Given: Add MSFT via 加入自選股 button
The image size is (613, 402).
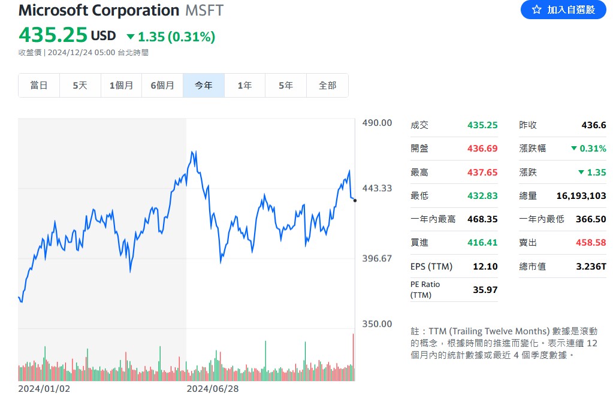Looking at the screenshot, I should coord(563,10).
